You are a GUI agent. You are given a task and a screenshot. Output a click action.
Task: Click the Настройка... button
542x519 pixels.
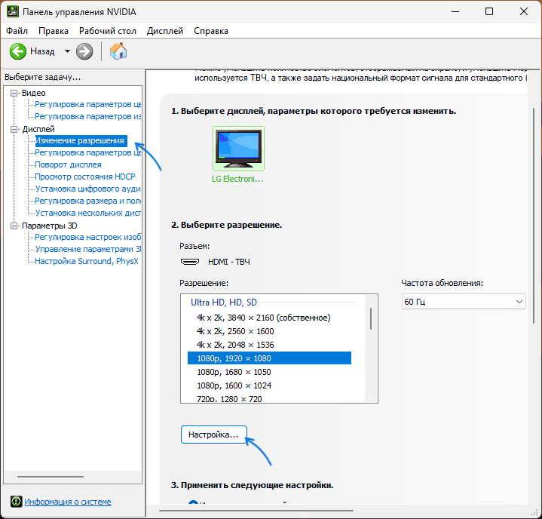pos(214,435)
